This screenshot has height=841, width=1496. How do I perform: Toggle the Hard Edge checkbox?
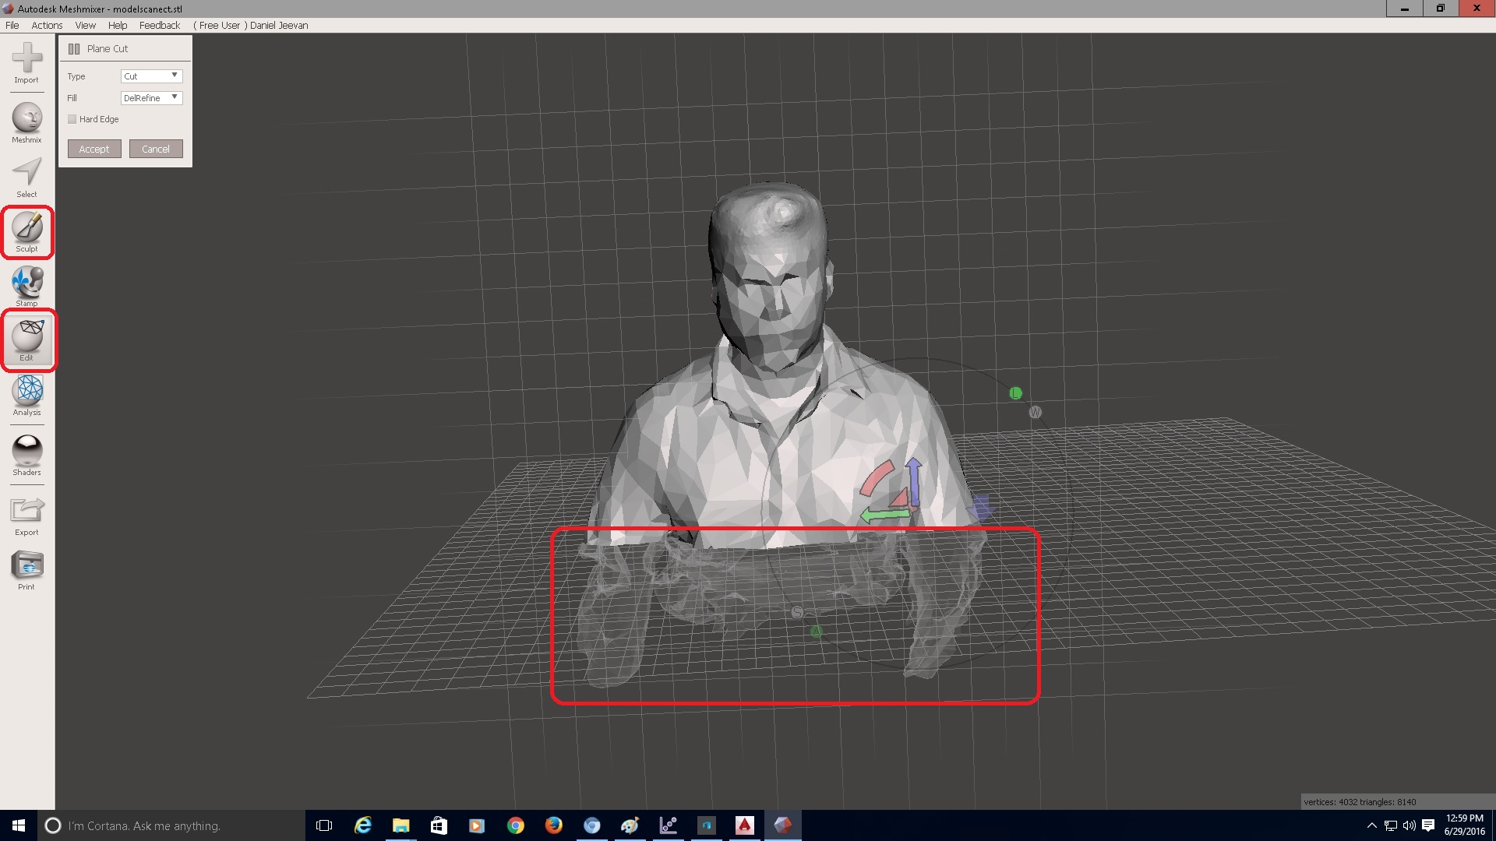pyautogui.click(x=72, y=119)
